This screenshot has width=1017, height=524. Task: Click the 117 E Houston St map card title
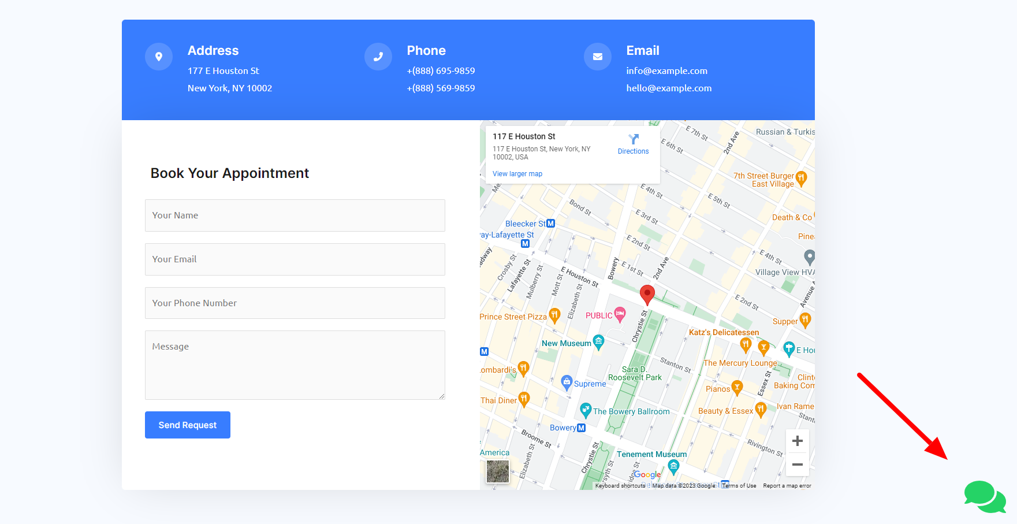pos(524,137)
